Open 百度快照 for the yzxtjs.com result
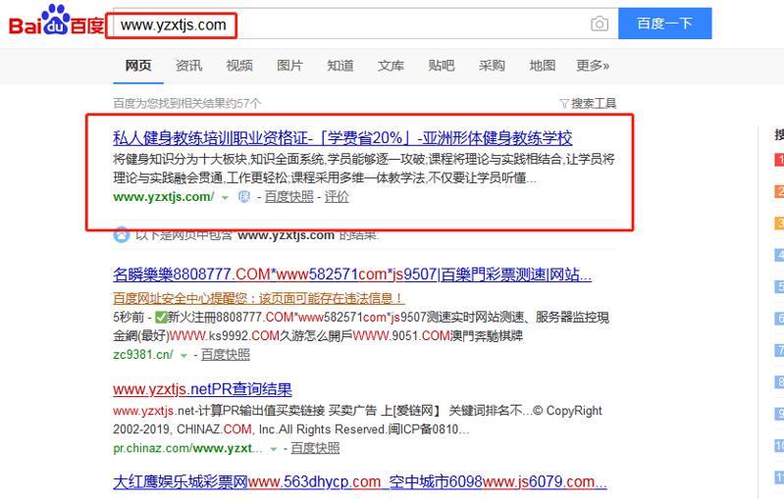 [x=289, y=197]
